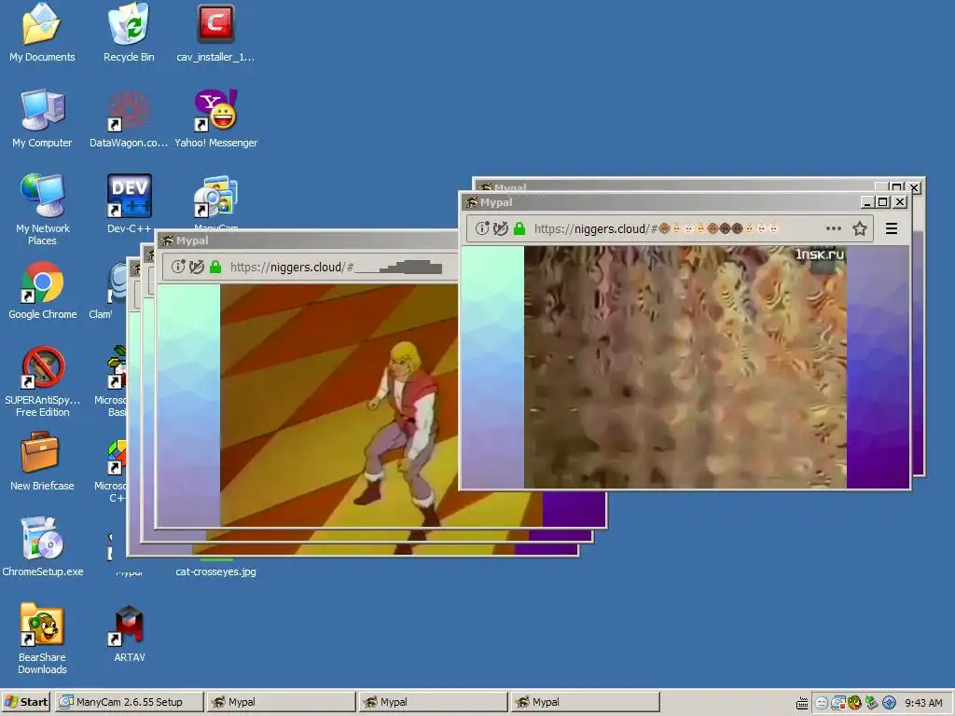Click the video with 1nsk.ru watermark
This screenshot has width=955, height=716.
685,367
